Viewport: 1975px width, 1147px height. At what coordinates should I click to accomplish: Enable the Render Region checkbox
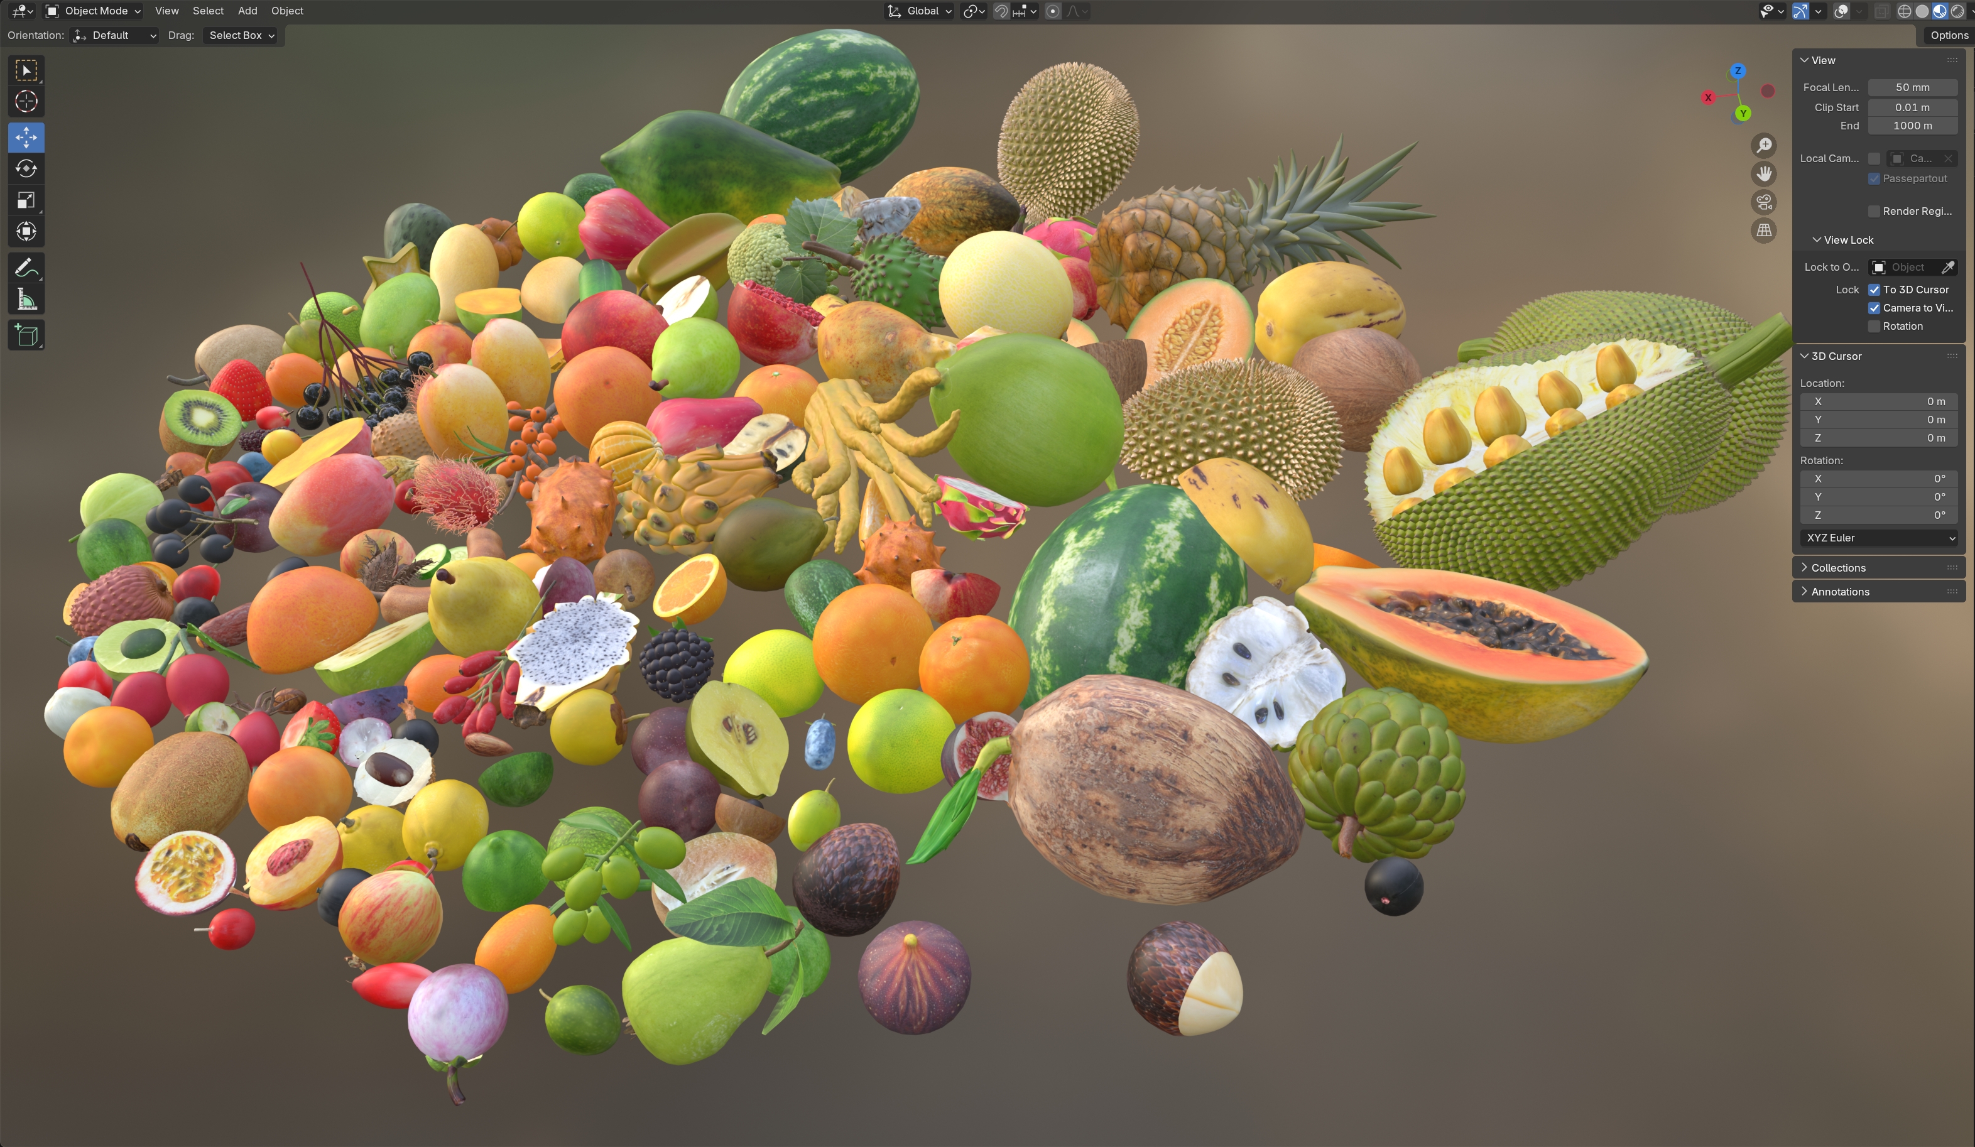(1874, 212)
